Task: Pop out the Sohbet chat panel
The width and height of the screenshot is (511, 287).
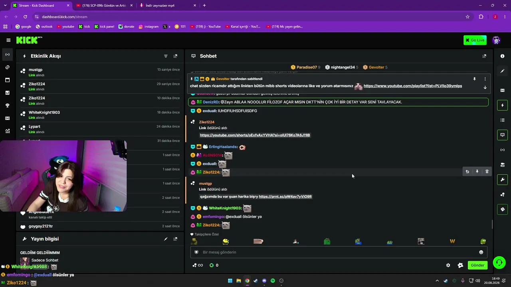Action: [x=484, y=56]
